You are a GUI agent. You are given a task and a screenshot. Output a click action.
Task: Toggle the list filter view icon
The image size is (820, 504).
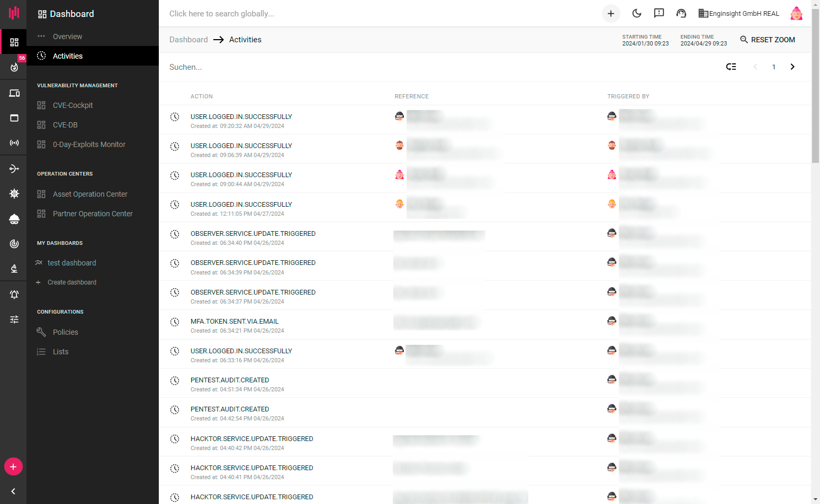click(731, 67)
